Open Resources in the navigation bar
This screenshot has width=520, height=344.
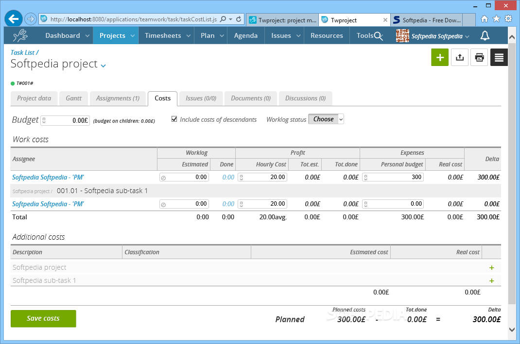[x=327, y=35]
